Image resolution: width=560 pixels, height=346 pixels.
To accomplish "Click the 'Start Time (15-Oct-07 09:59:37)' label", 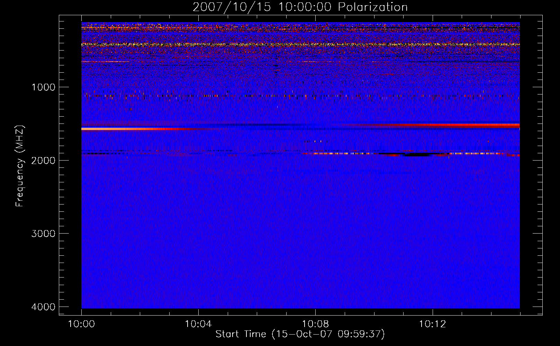I will click(x=300, y=334).
